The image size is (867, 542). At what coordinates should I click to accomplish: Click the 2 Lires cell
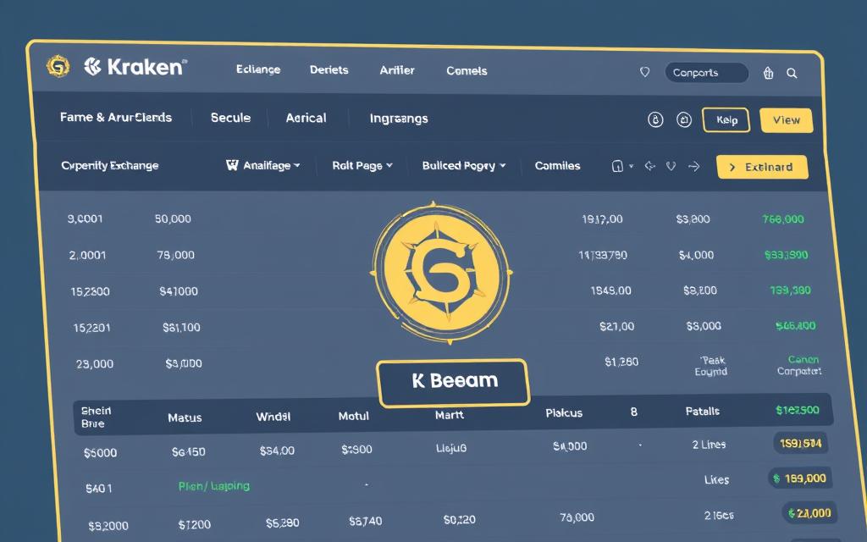(x=709, y=444)
